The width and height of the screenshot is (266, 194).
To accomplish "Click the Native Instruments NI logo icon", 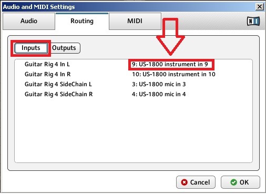I will [253, 21].
